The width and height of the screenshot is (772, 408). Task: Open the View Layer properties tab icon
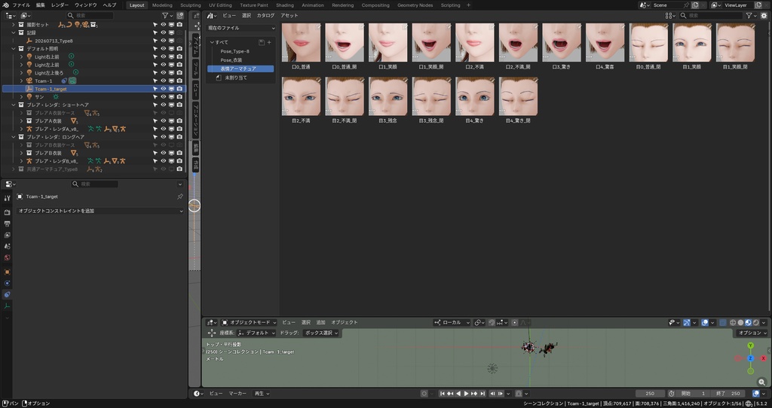tap(7, 235)
